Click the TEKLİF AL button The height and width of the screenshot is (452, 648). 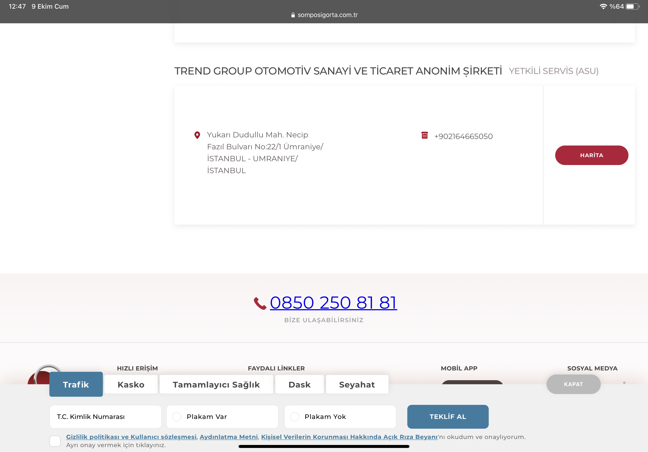(x=448, y=417)
